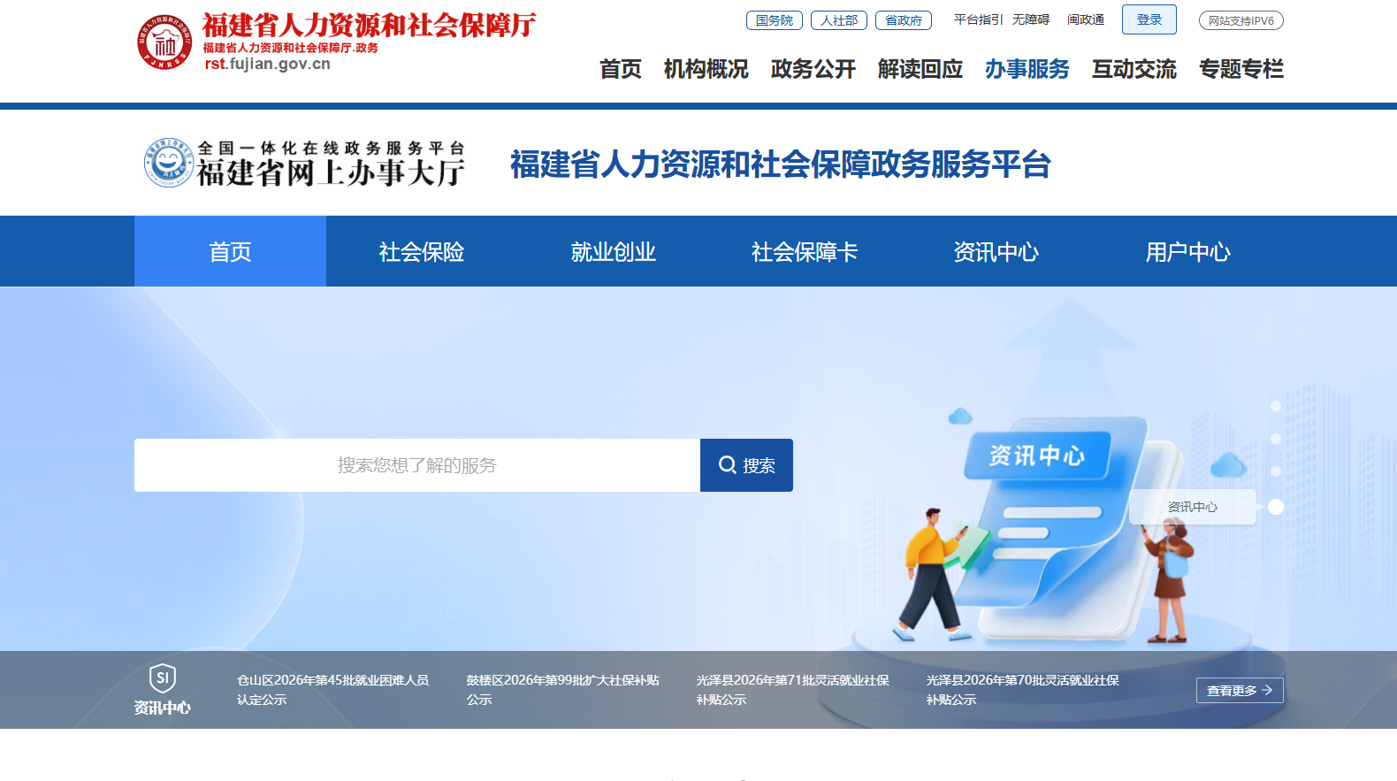This screenshot has width=1397, height=781.
Task: Open the 国务院 quick link
Action: pyautogui.click(x=774, y=20)
